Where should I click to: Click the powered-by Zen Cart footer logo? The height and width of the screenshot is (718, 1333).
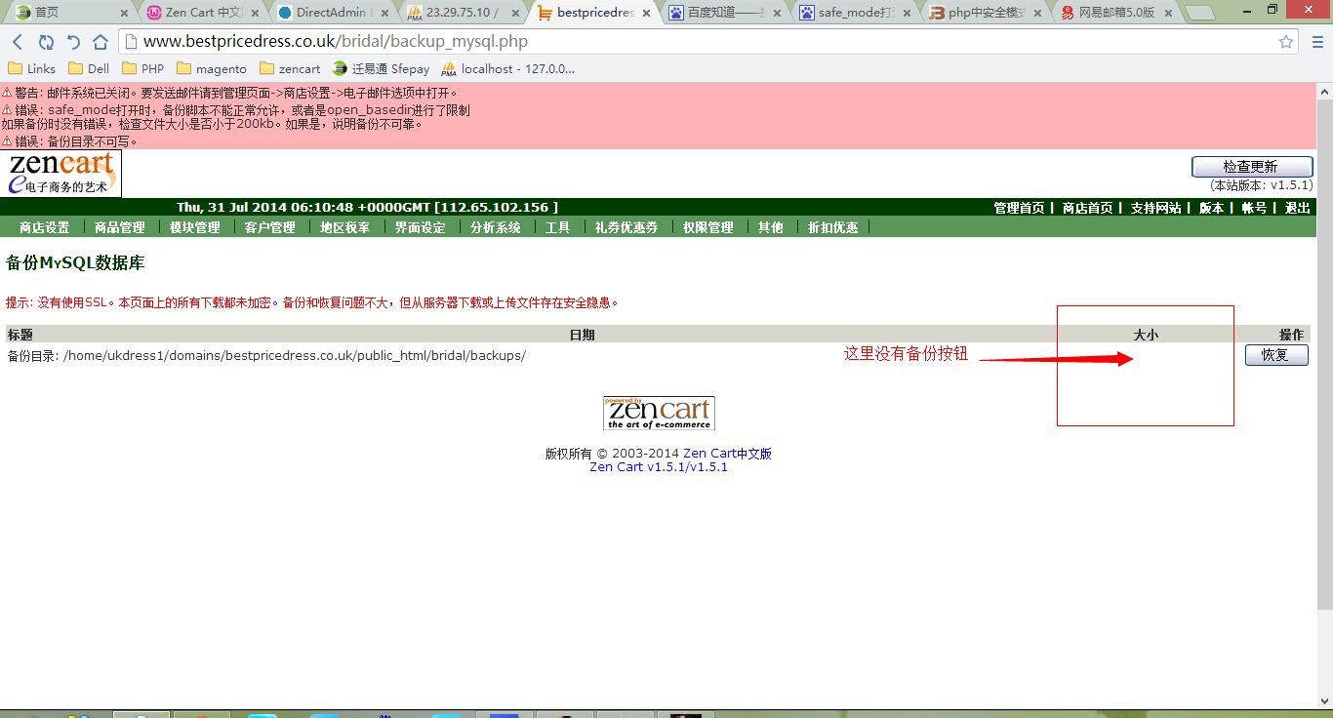[658, 412]
